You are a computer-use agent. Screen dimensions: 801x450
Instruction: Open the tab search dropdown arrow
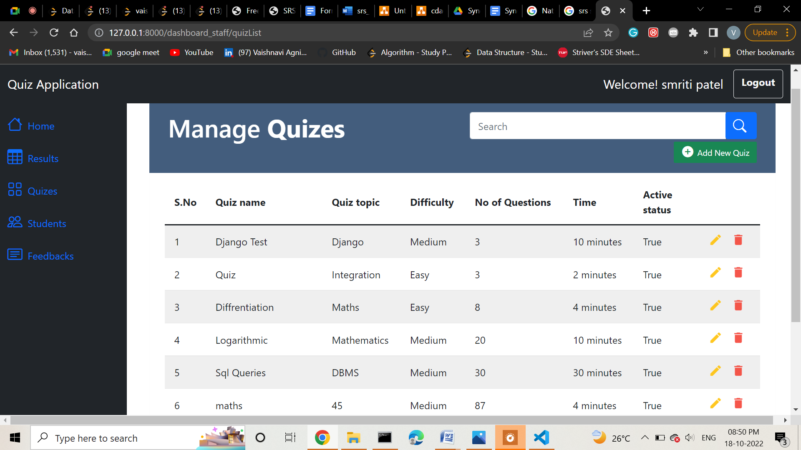point(700,10)
